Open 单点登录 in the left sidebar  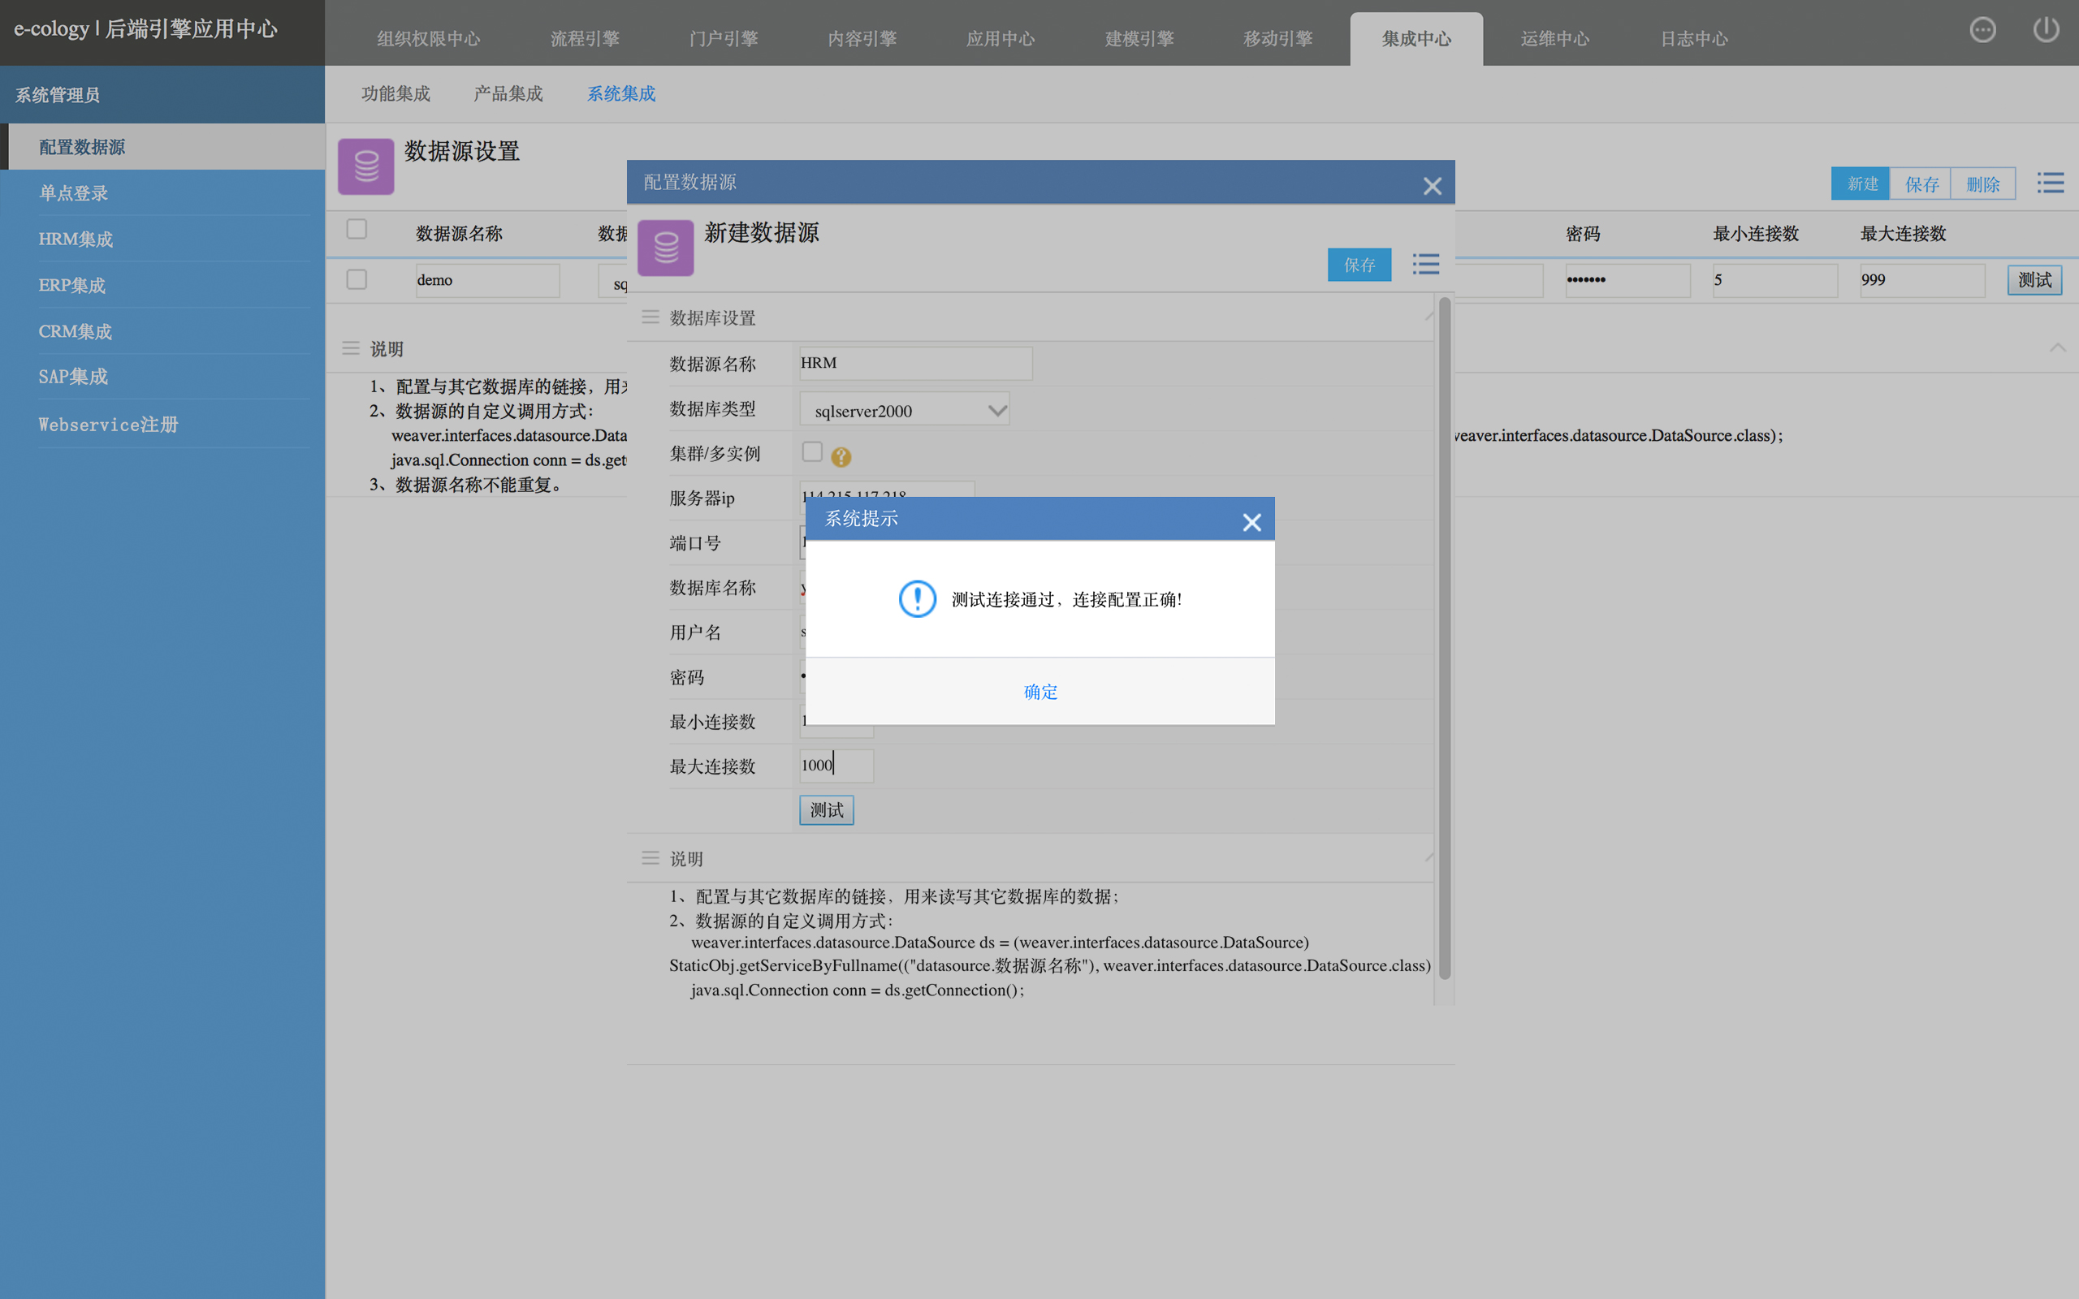tap(73, 193)
